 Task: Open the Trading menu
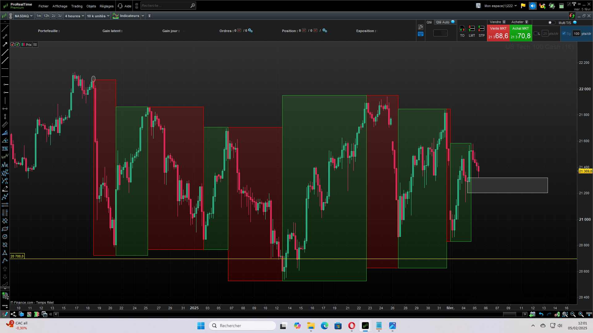(x=77, y=6)
